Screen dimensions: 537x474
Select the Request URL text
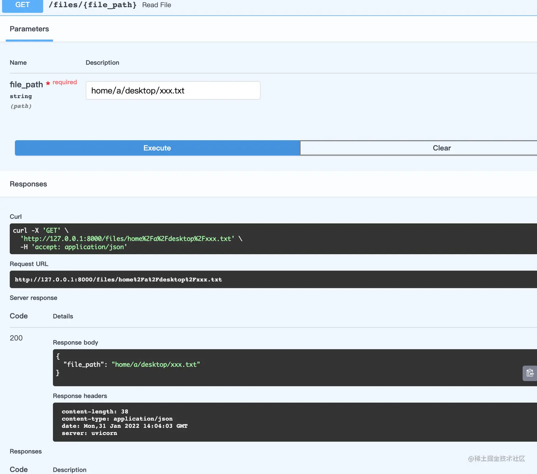click(118, 279)
